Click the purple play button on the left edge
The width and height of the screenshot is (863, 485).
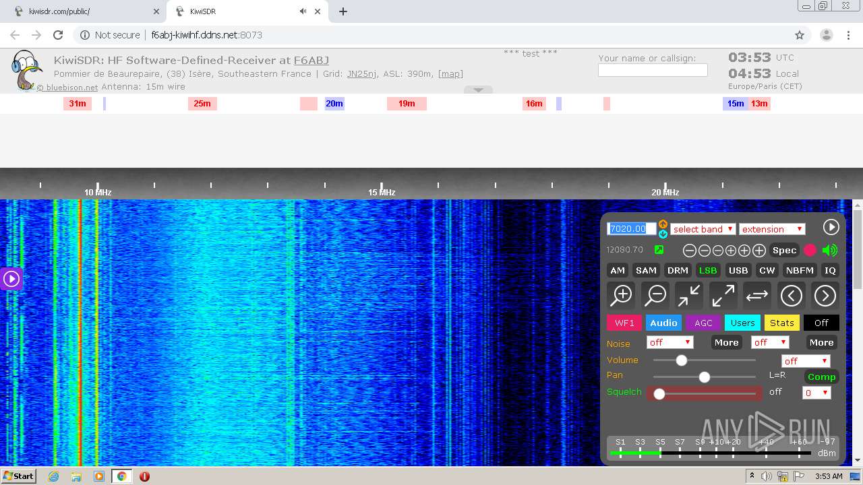pos(11,278)
